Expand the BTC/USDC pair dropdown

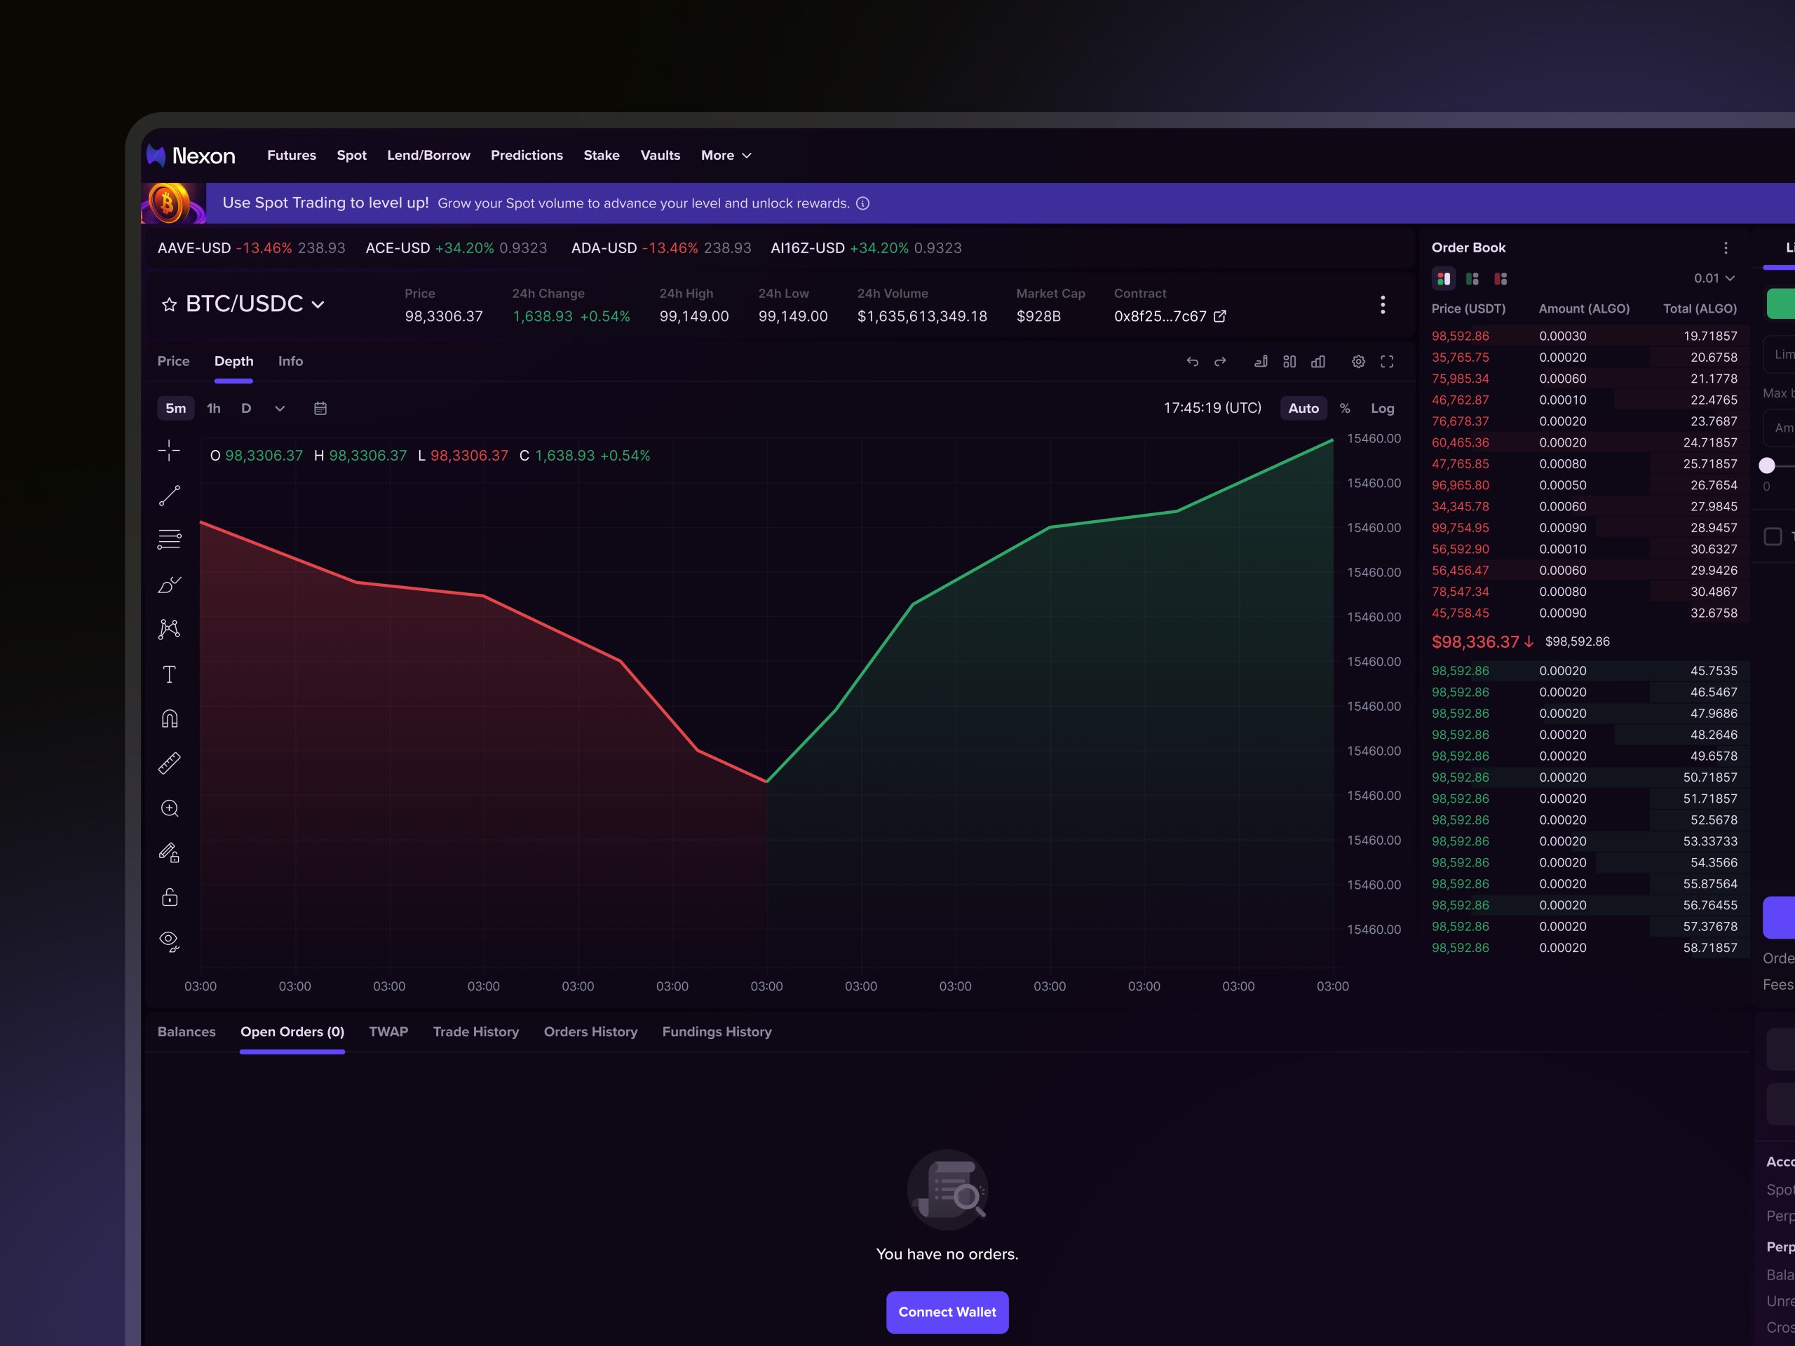point(318,304)
